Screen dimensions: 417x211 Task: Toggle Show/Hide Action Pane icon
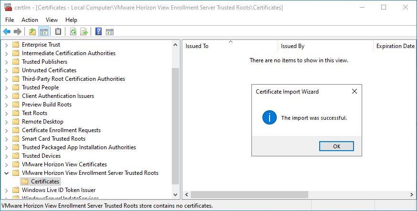(x=109, y=32)
